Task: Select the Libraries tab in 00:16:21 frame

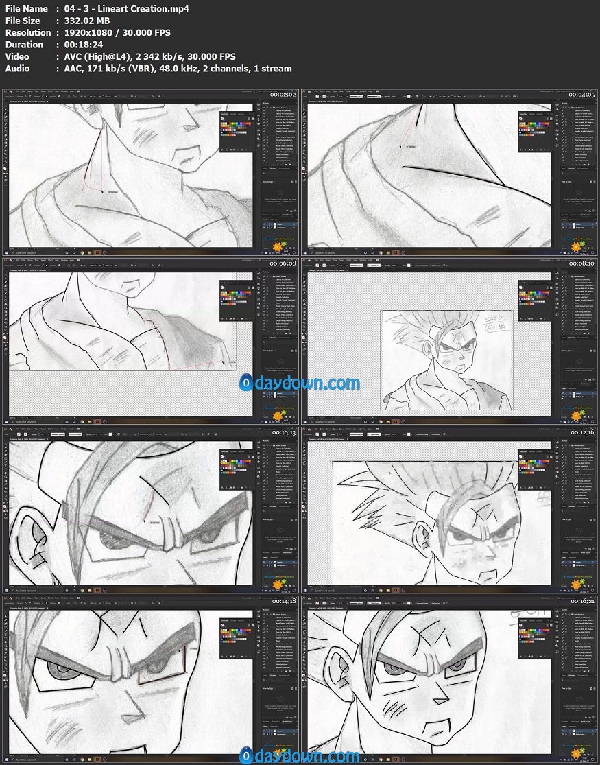Action: (572, 675)
